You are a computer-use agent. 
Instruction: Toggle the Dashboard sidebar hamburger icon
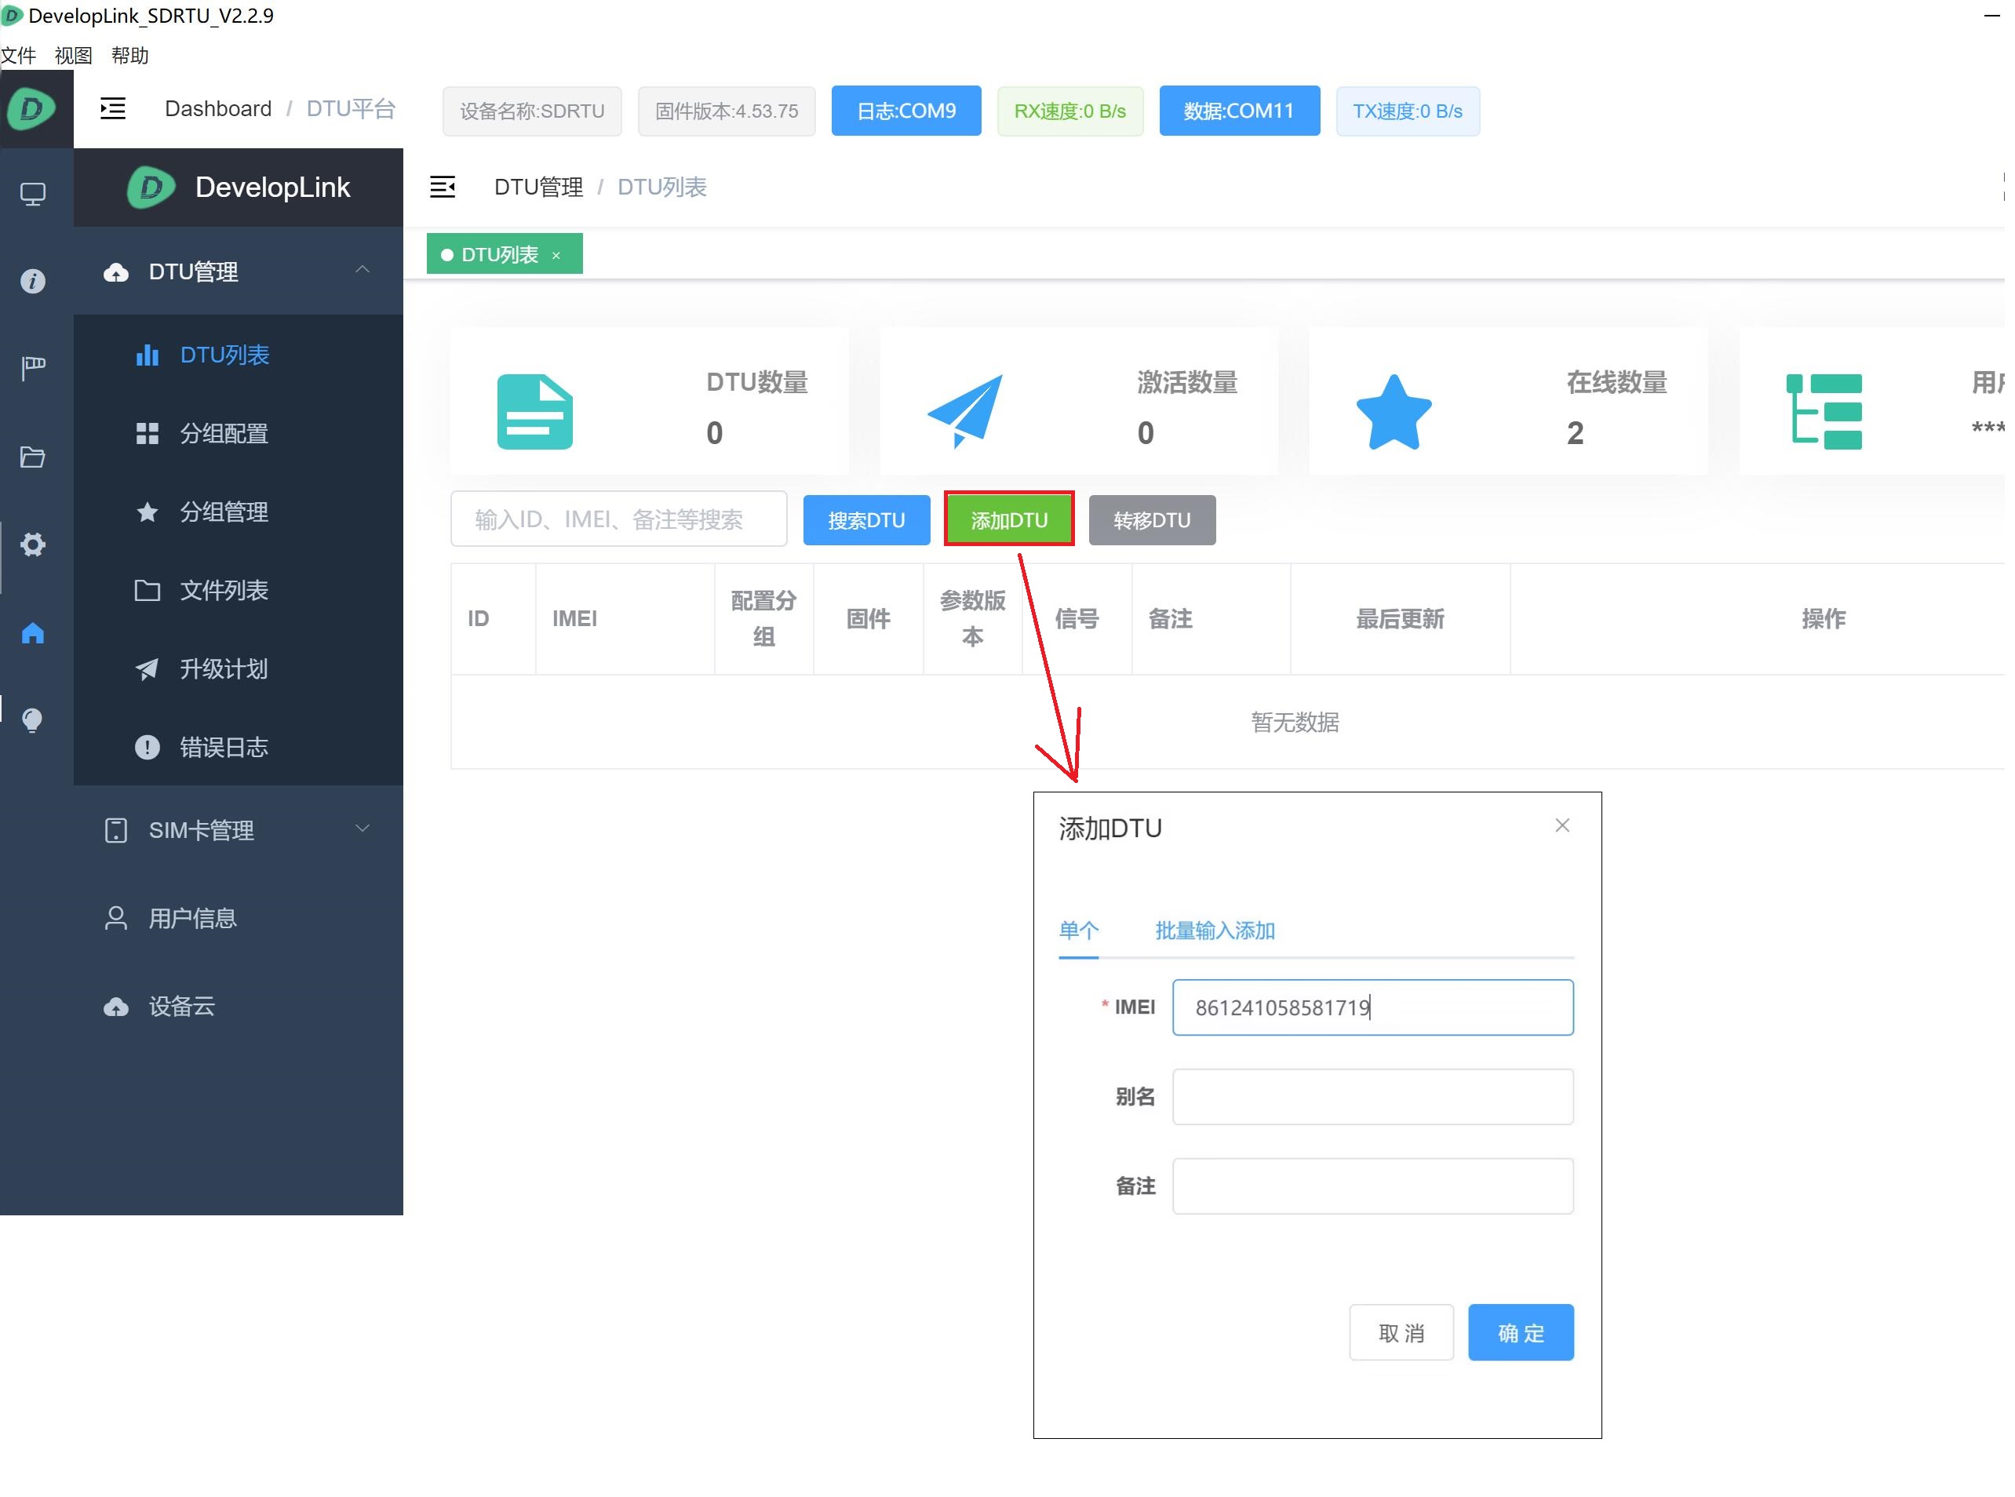(113, 110)
